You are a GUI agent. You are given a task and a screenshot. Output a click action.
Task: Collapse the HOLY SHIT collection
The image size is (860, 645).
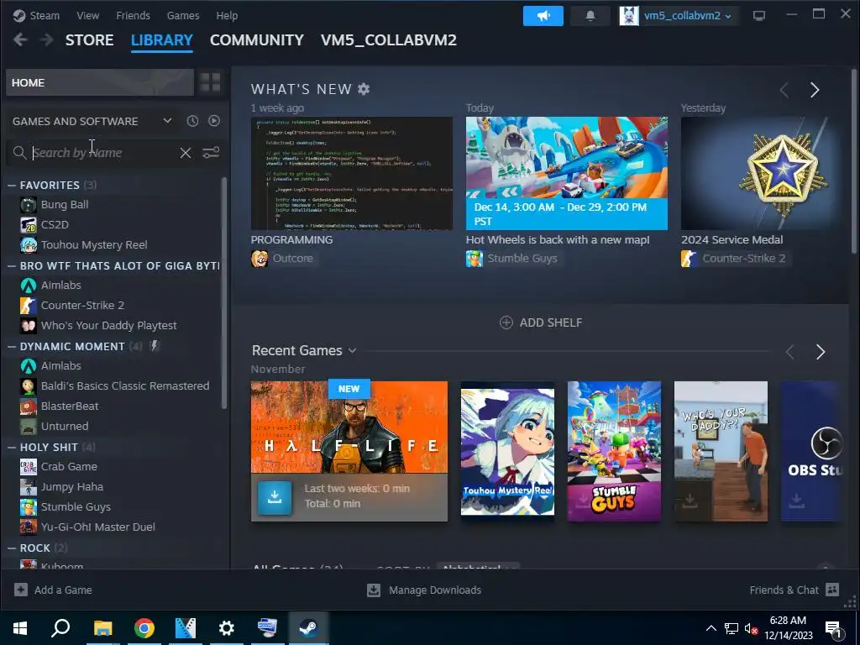pos(12,448)
